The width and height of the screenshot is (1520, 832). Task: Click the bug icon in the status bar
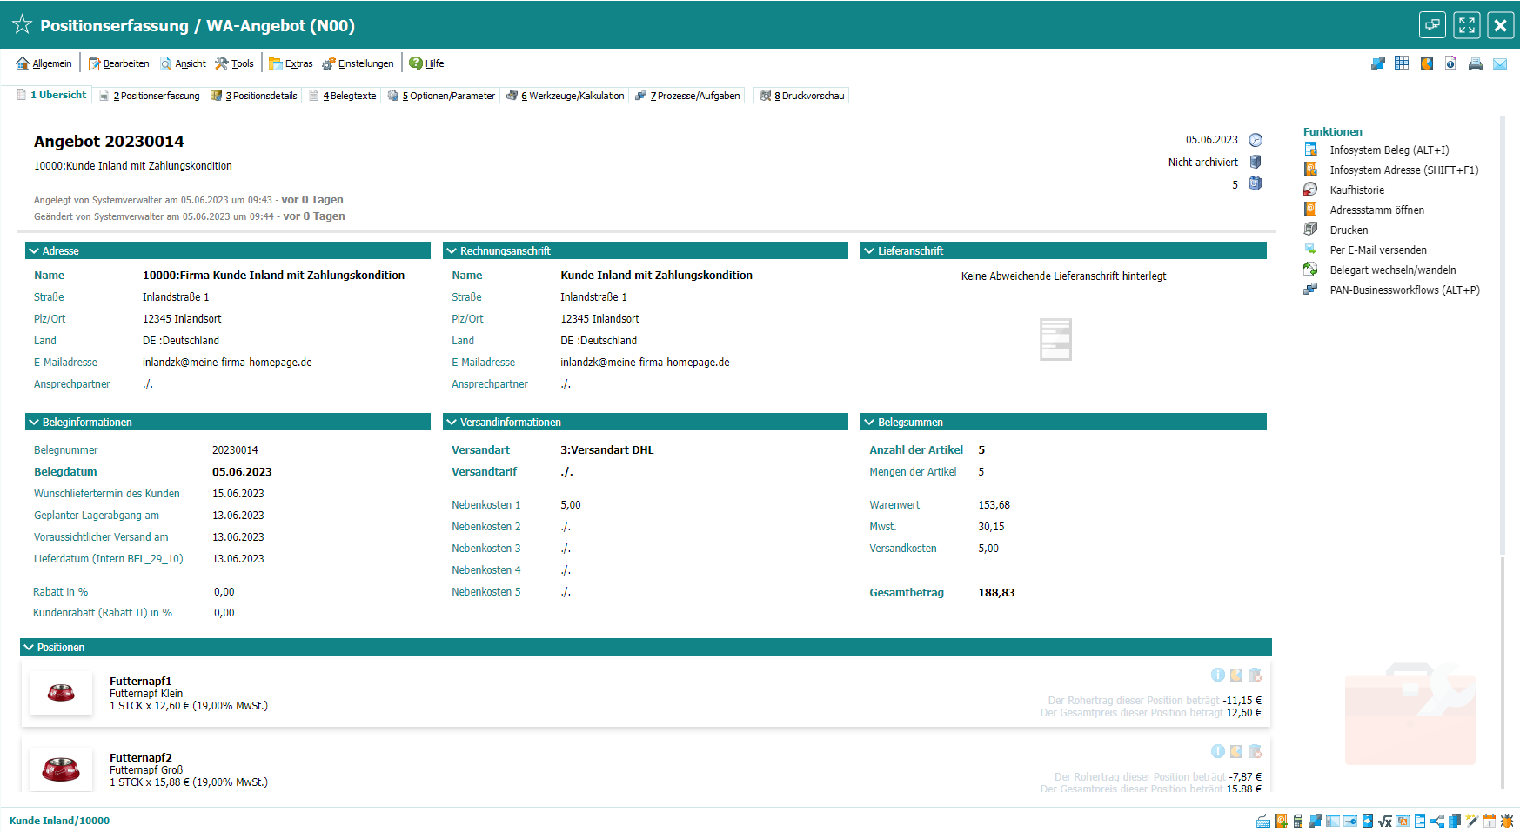tap(1507, 821)
